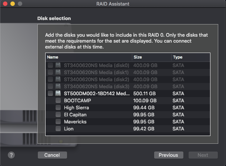Select the High Sierra partition checkbox
The height and width of the screenshot is (166, 226).
tap(58, 107)
